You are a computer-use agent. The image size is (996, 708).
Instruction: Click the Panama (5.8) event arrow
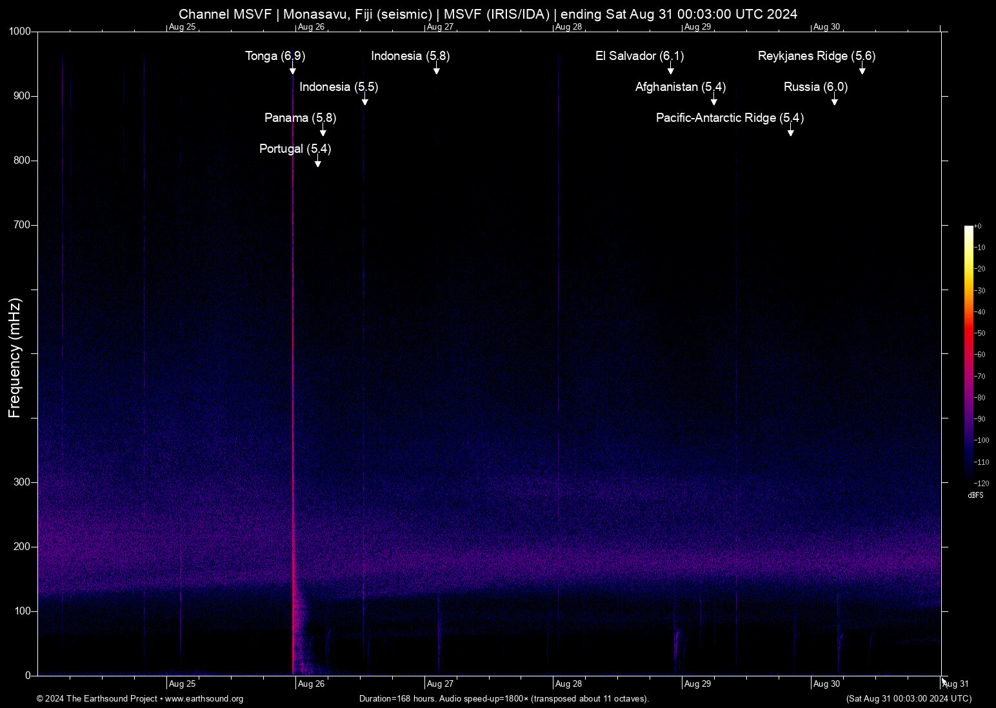click(323, 132)
